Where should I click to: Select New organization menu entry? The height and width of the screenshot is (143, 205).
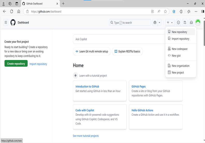point(181,66)
